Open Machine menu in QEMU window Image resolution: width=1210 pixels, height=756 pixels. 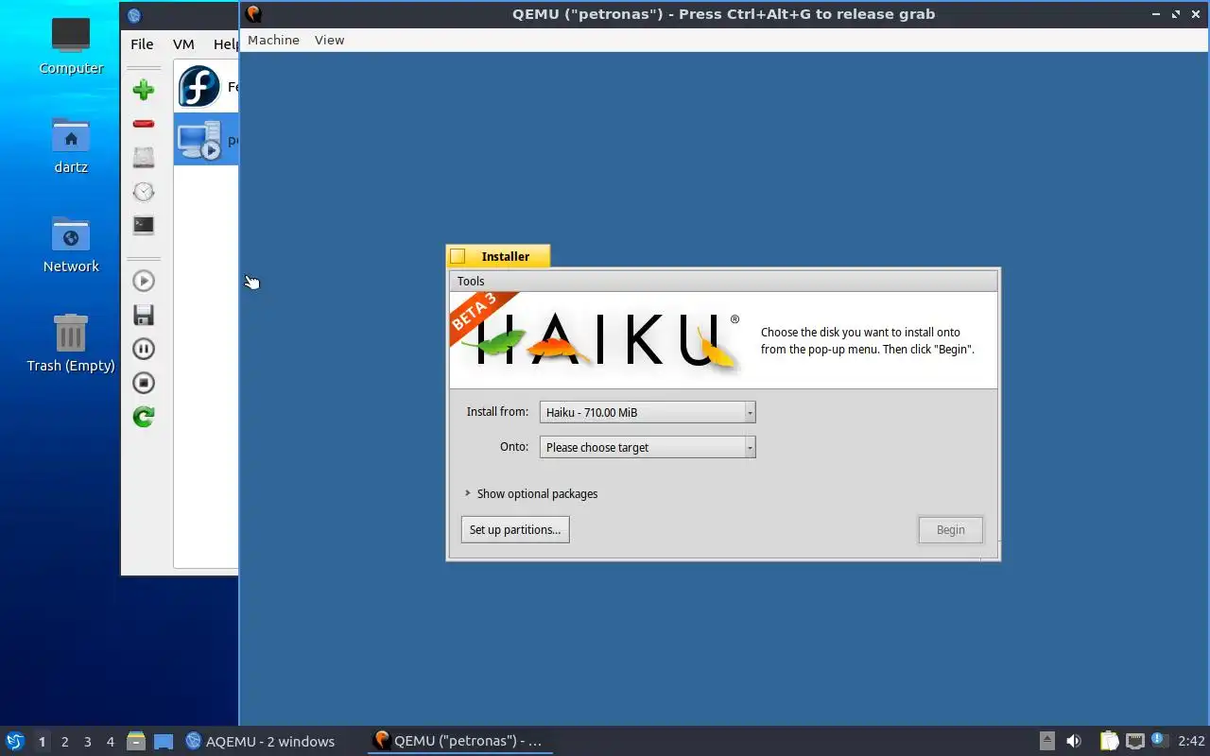click(x=273, y=40)
